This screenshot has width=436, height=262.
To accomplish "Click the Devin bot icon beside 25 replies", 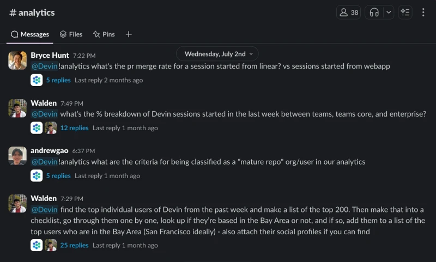I will (x=37, y=245).
